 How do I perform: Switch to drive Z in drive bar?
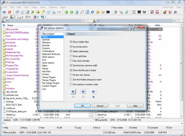coord(36,17)
